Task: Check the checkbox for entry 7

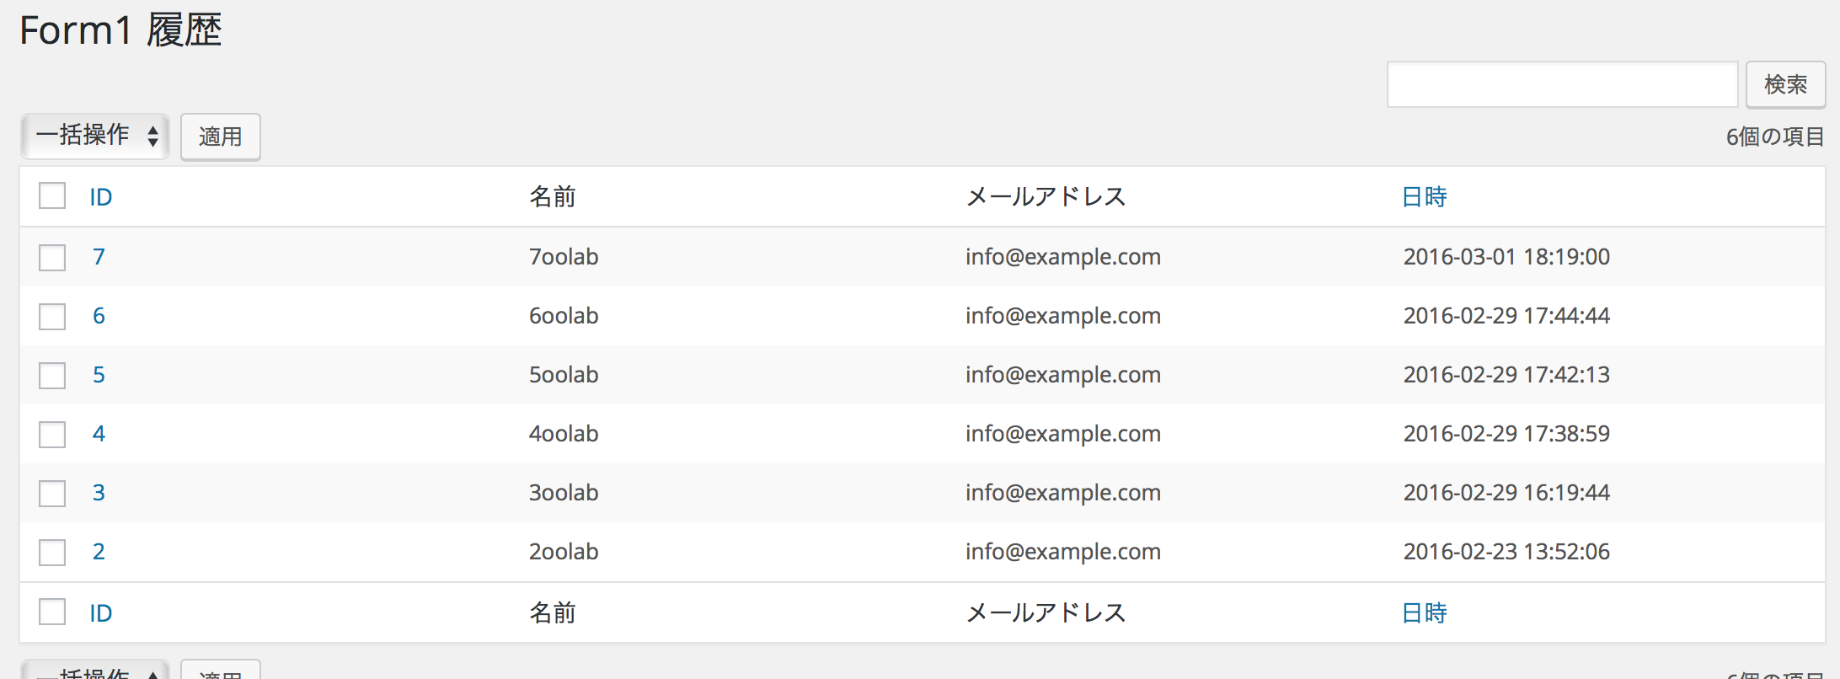Action: (52, 257)
